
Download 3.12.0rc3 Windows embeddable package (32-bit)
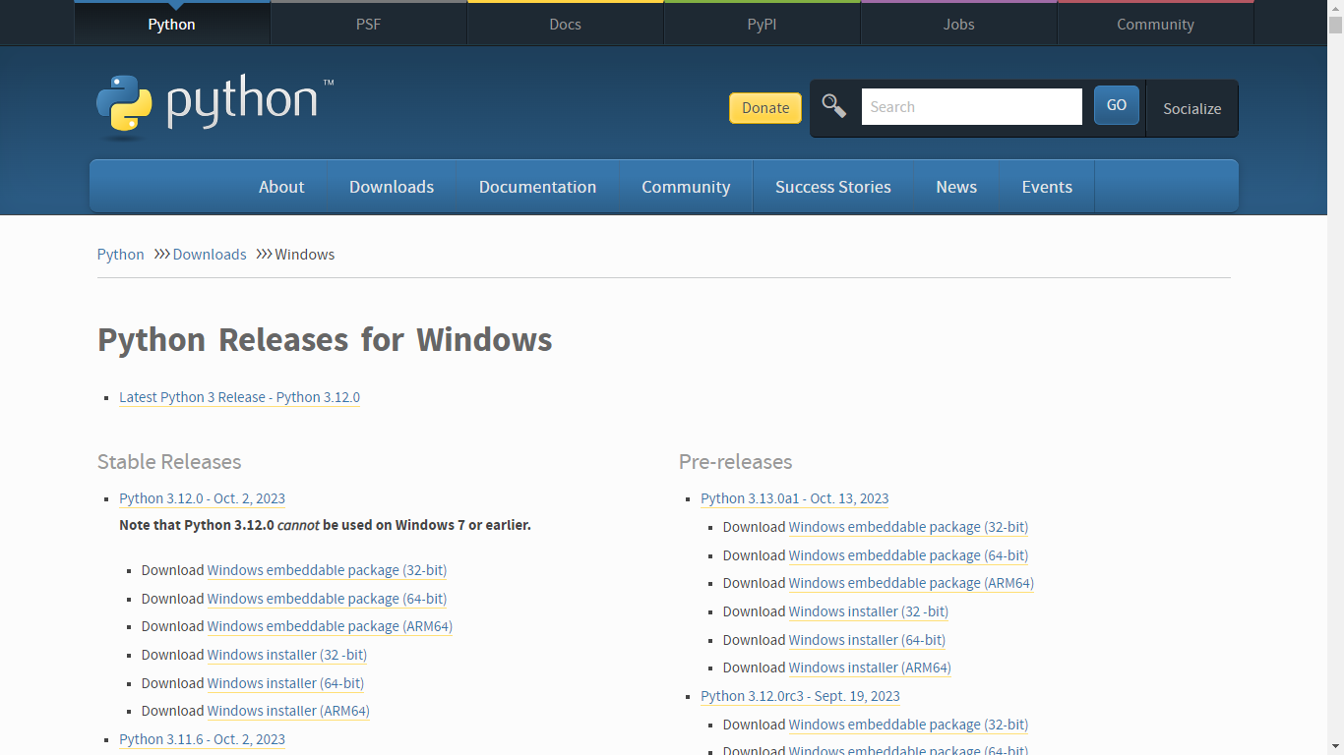[908, 725]
